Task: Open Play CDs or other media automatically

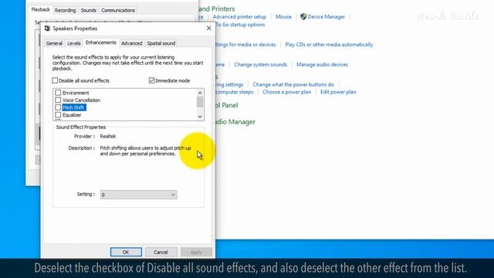Action: coord(329,45)
